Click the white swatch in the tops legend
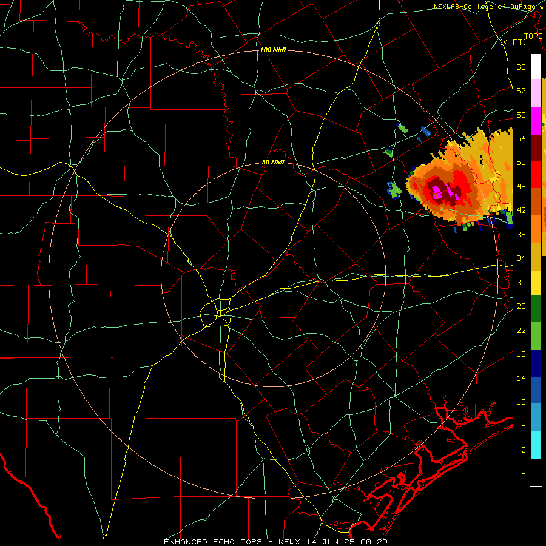The height and width of the screenshot is (546, 546). (x=536, y=67)
